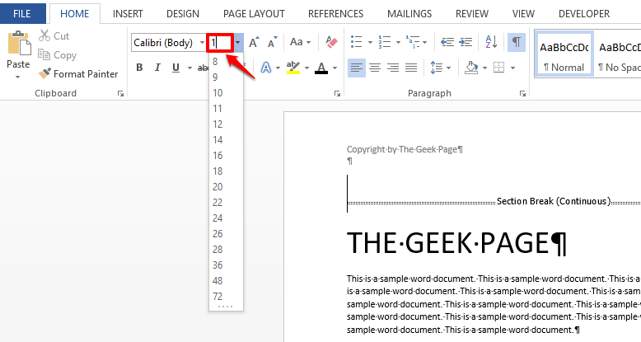This screenshot has width=641, height=342.
Task: Open the Calibri (Body) font name dropdown
Action: [202, 43]
